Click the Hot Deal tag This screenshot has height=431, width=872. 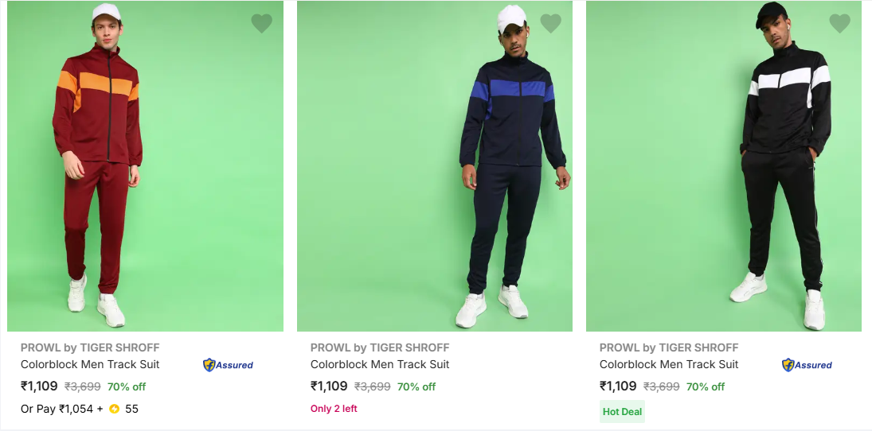pos(622,411)
